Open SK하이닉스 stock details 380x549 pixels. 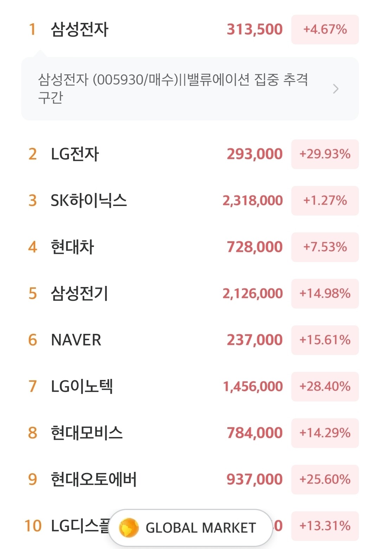(190, 201)
